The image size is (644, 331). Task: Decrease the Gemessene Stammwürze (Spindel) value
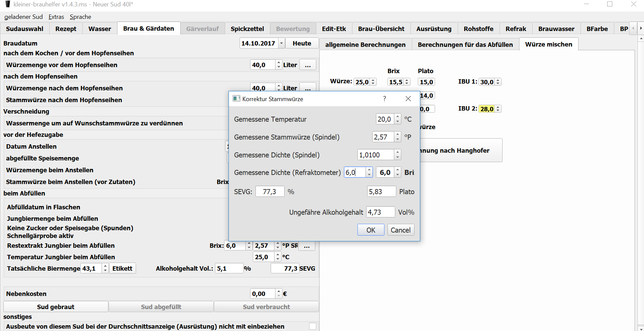coord(398,139)
